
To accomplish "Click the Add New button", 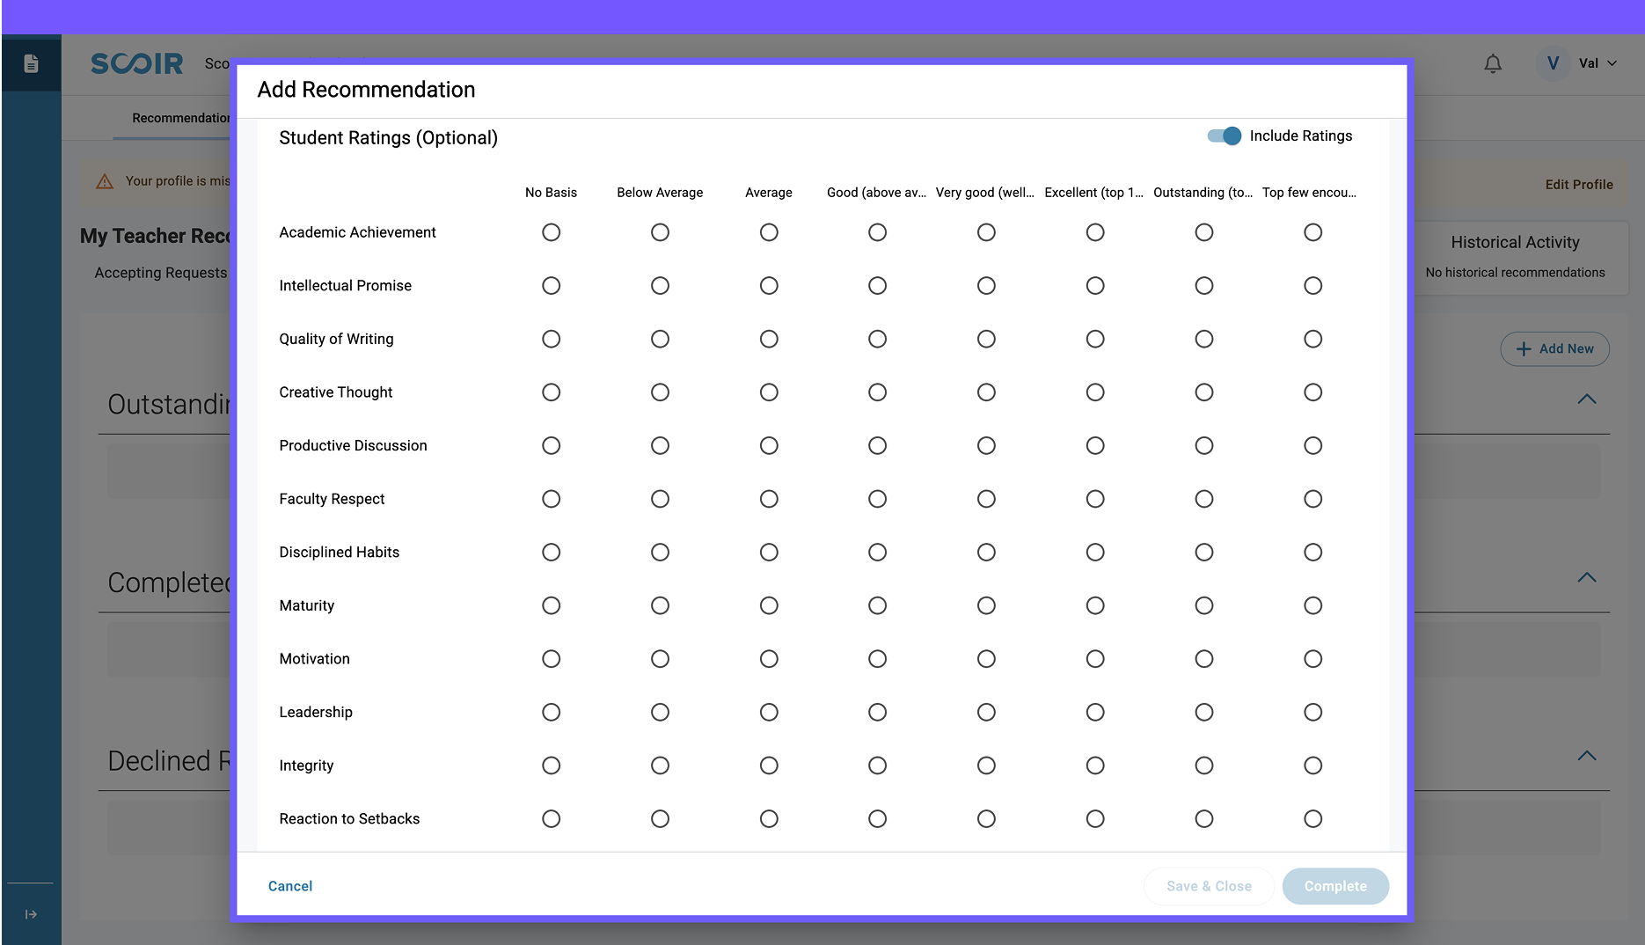I will 1554,348.
